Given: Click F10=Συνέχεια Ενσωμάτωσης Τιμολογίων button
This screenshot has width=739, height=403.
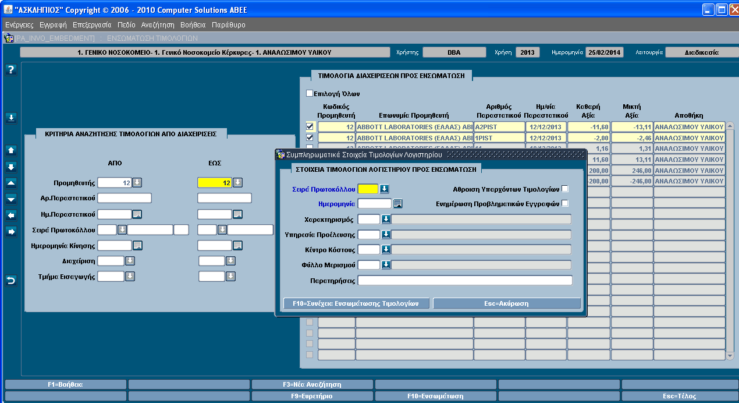Looking at the screenshot, I should pos(357,303).
